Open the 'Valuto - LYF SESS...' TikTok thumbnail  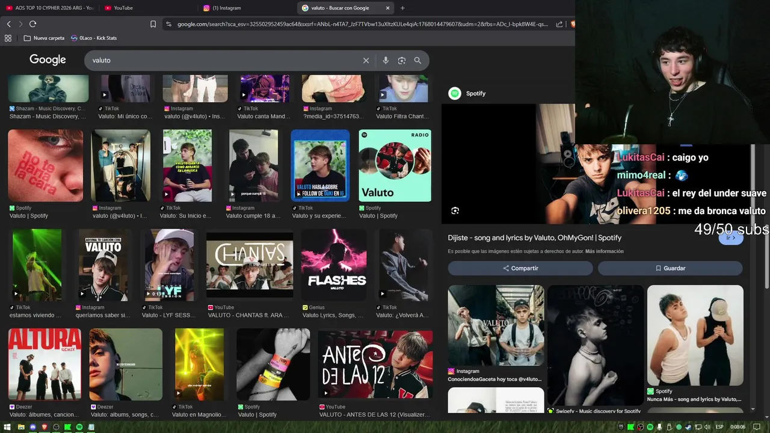point(169,265)
